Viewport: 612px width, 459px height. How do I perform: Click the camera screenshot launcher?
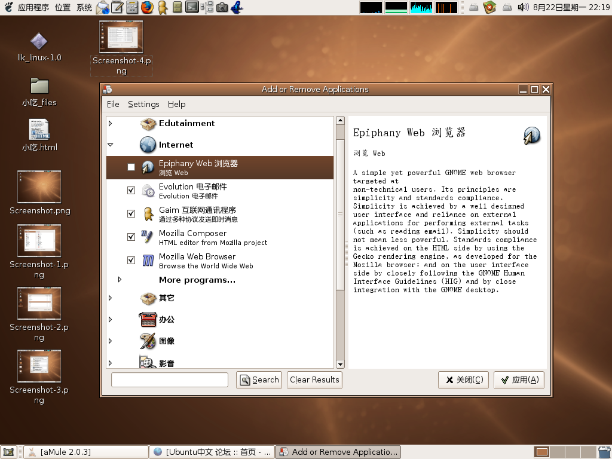[x=222, y=7]
